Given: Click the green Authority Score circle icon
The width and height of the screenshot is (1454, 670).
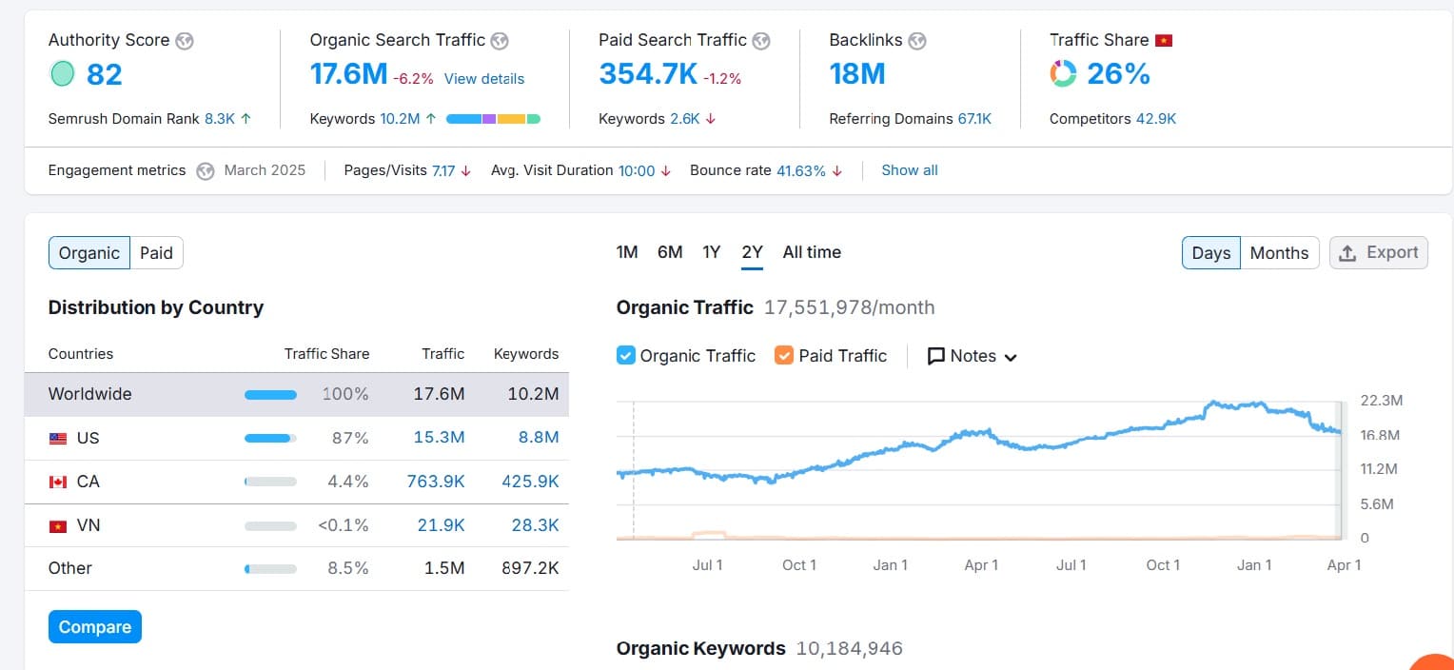Looking at the screenshot, I should [62, 73].
